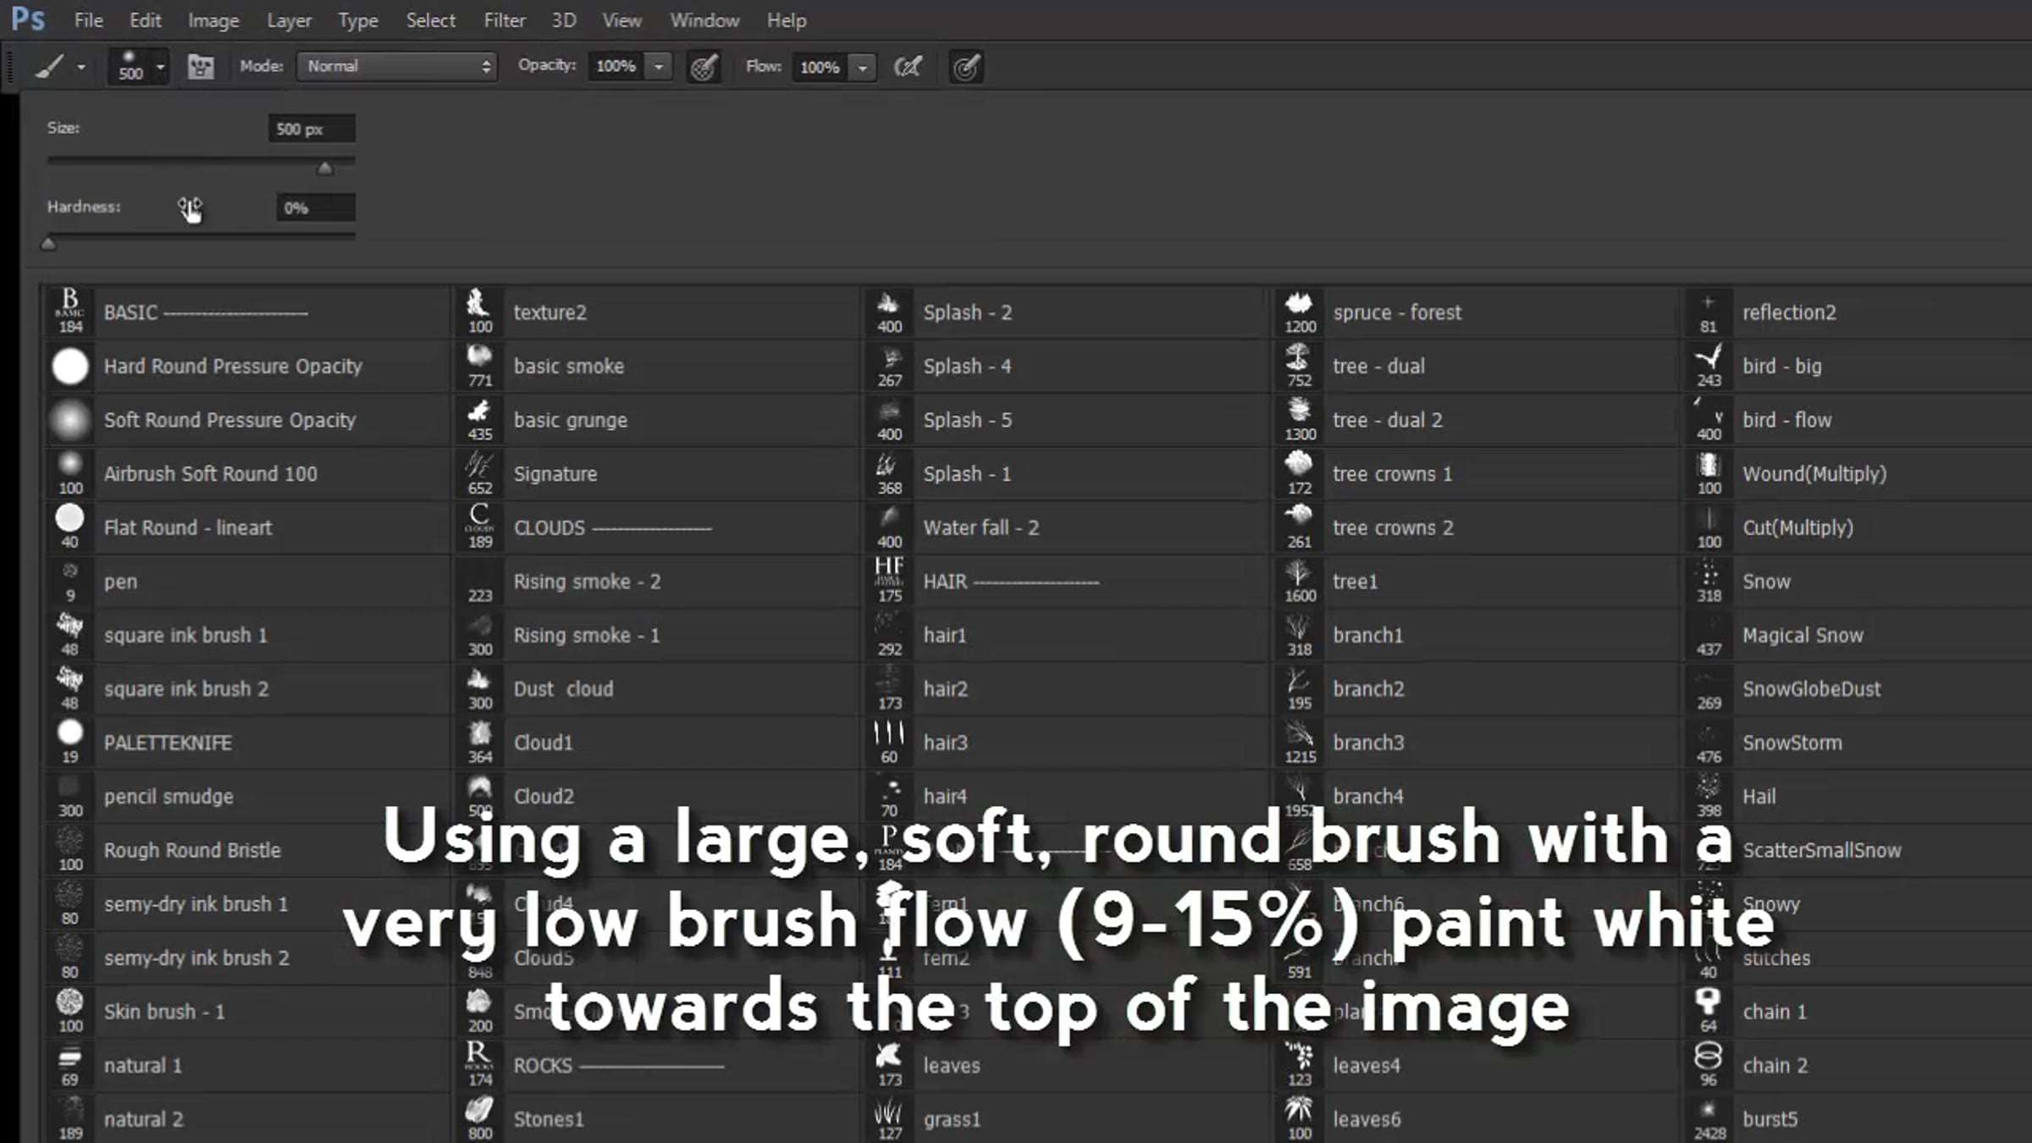Screen dimensions: 2032x1143
Task: Expand the Flow slider dropdown arrow
Action: [x=862, y=66]
